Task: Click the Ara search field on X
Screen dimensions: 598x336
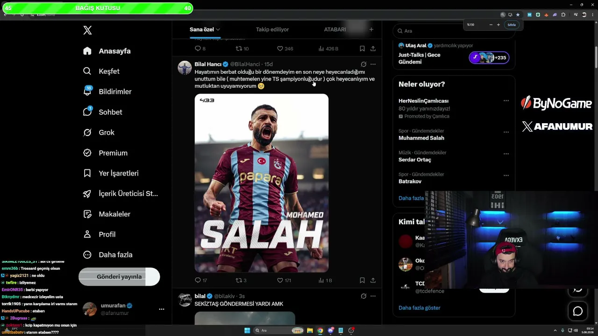Action: point(454,31)
